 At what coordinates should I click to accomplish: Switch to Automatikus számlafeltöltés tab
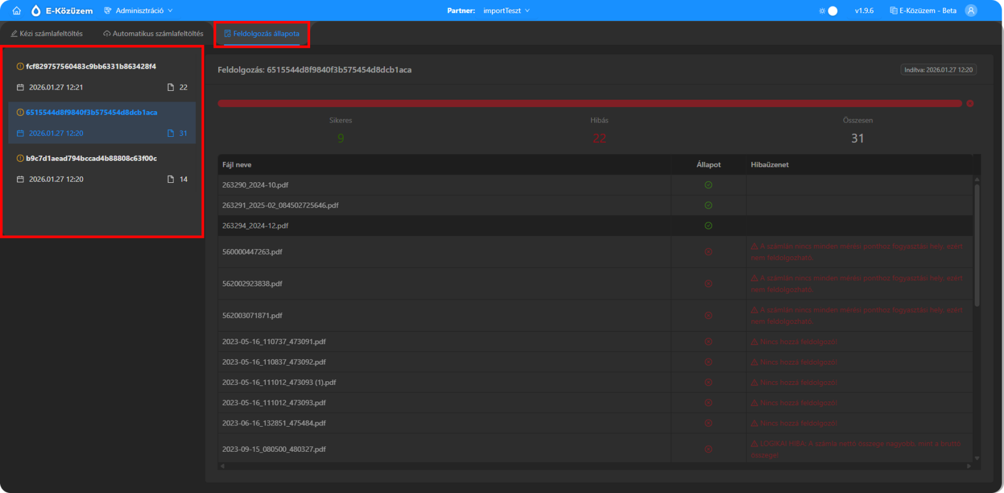click(x=154, y=34)
